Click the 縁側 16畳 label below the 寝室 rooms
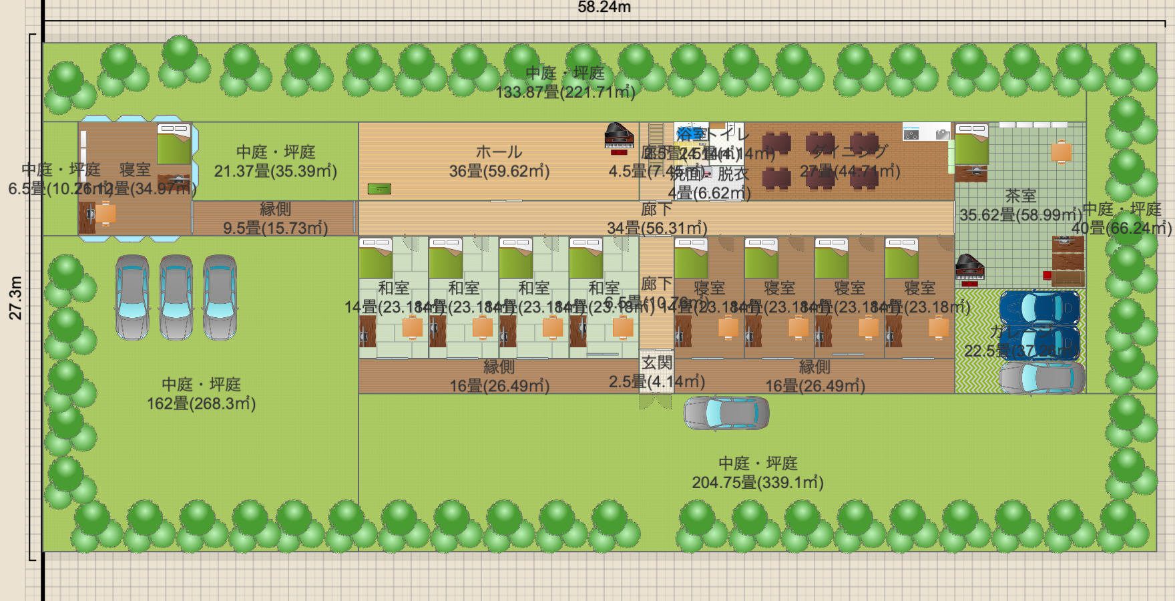This screenshot has height=601, width=1175. click(815, 376)
